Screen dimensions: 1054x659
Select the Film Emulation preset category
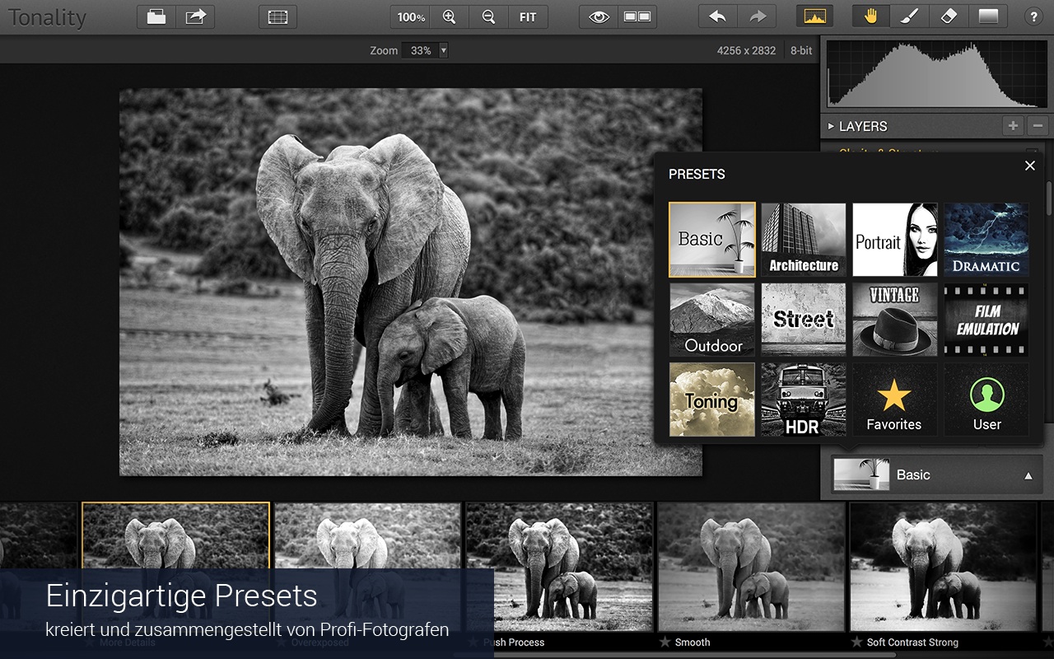coord(986,320)
